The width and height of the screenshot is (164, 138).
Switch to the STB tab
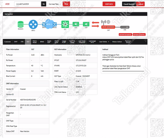(x=22, y=42)
